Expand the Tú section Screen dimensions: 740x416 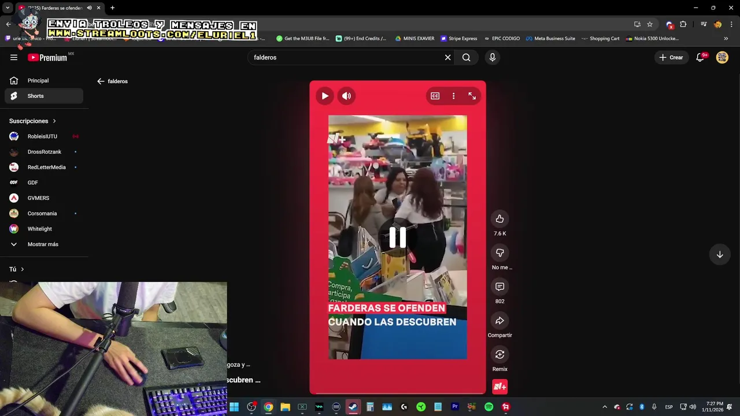[x=17, y=269]
